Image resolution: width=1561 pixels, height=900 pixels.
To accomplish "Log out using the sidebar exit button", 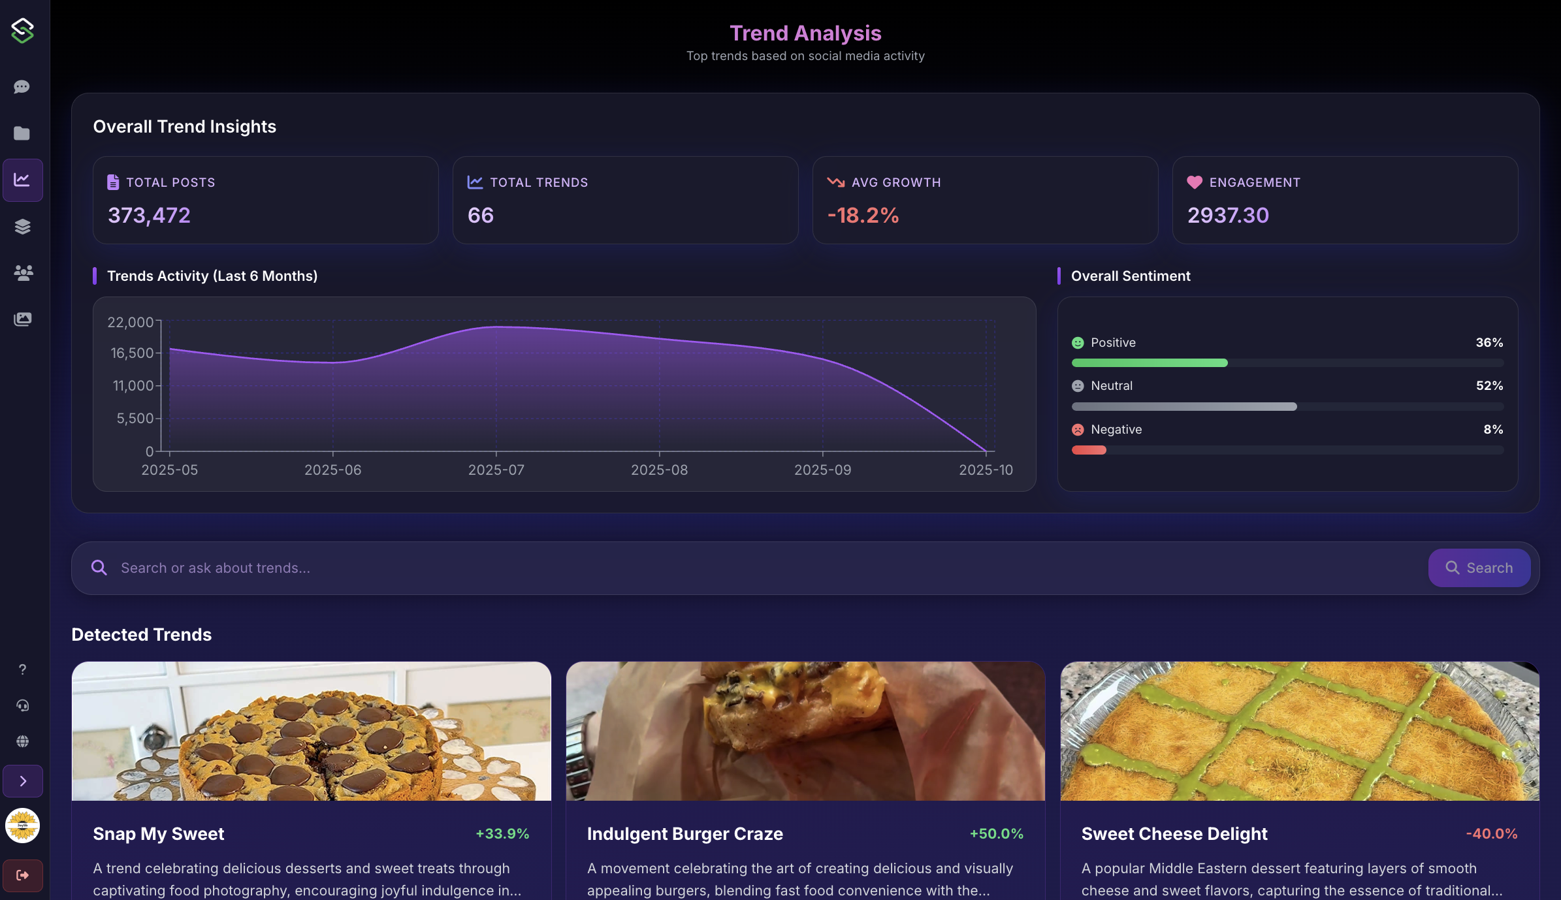I will pos(22,875).
